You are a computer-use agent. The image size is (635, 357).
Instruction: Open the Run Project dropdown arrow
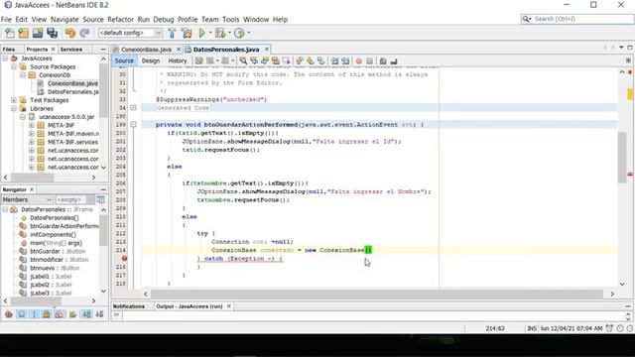[x=210, y=33]
